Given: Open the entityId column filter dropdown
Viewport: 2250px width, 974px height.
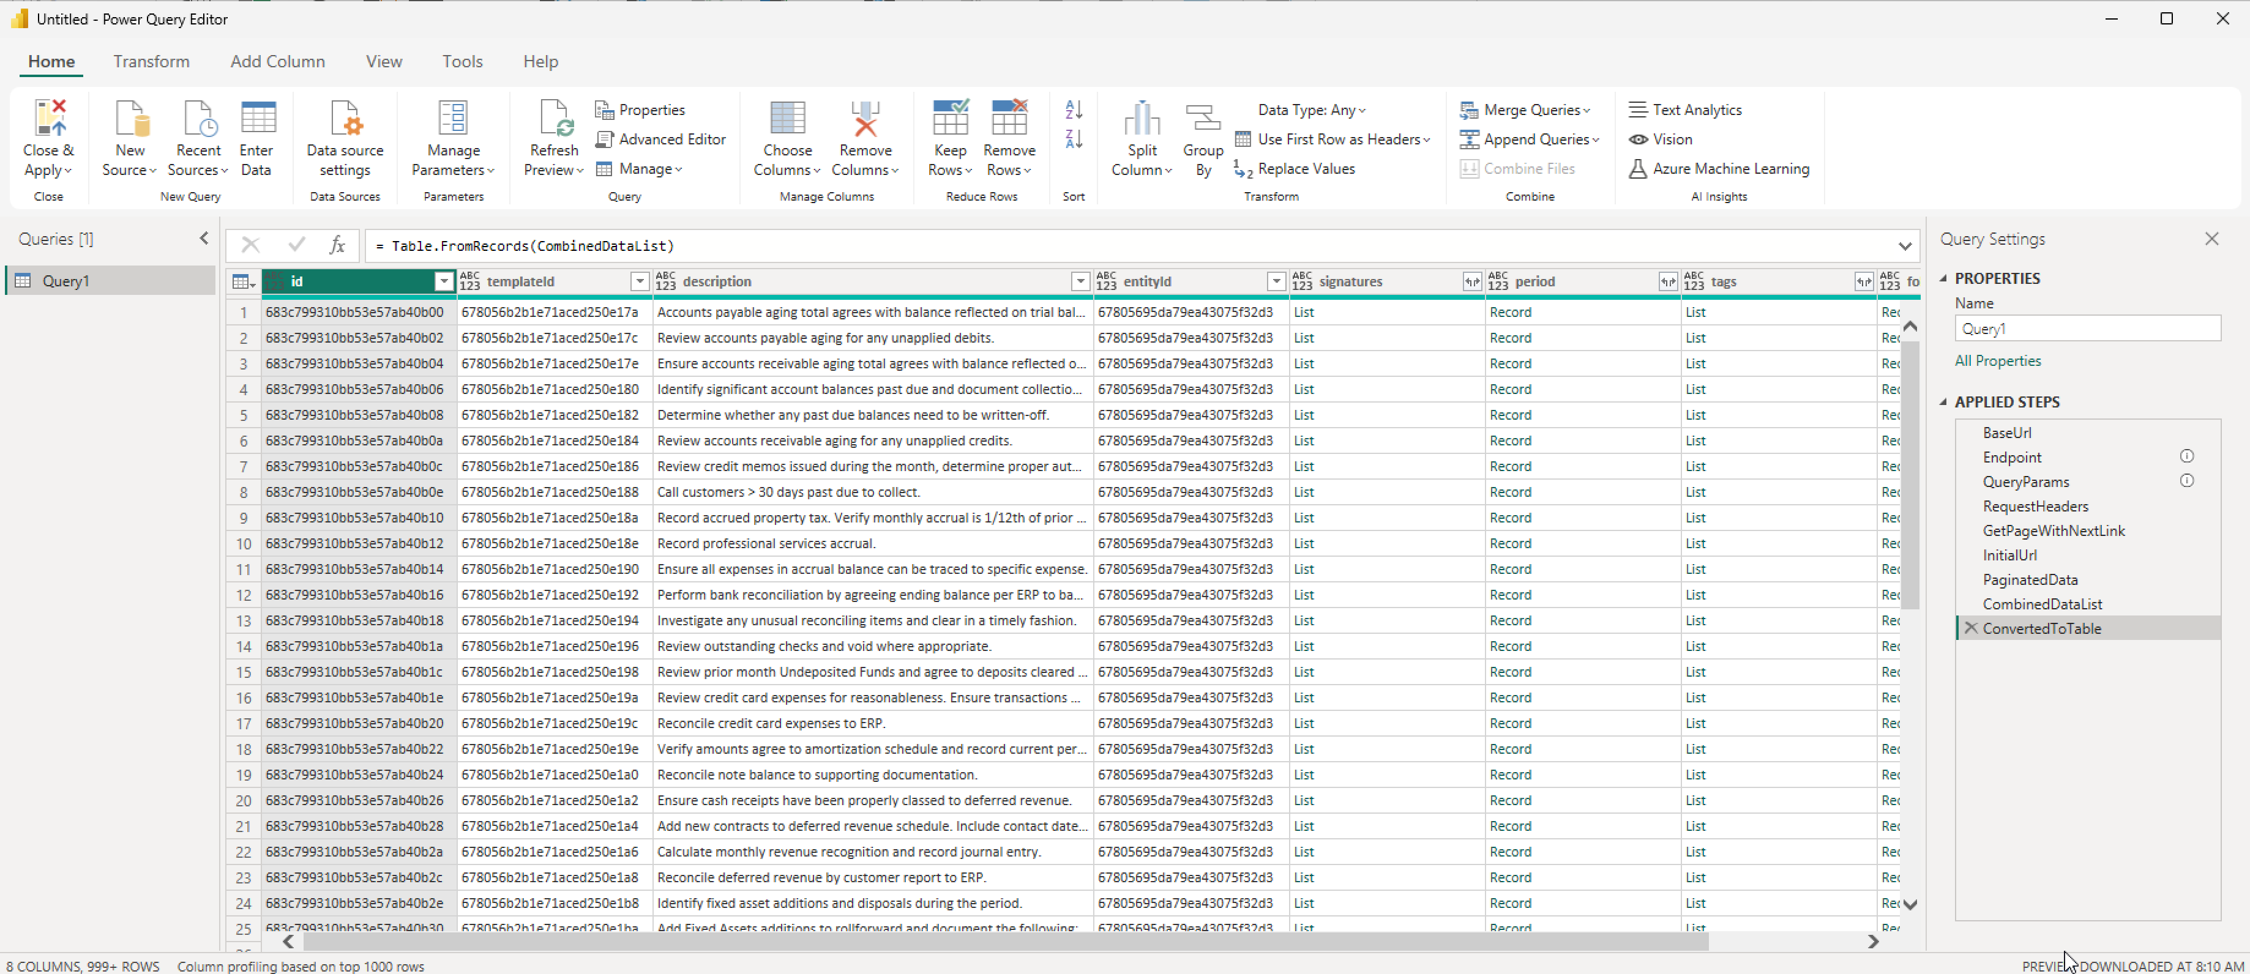Looking at the screenshot, I should click(x=1276, y=281).
